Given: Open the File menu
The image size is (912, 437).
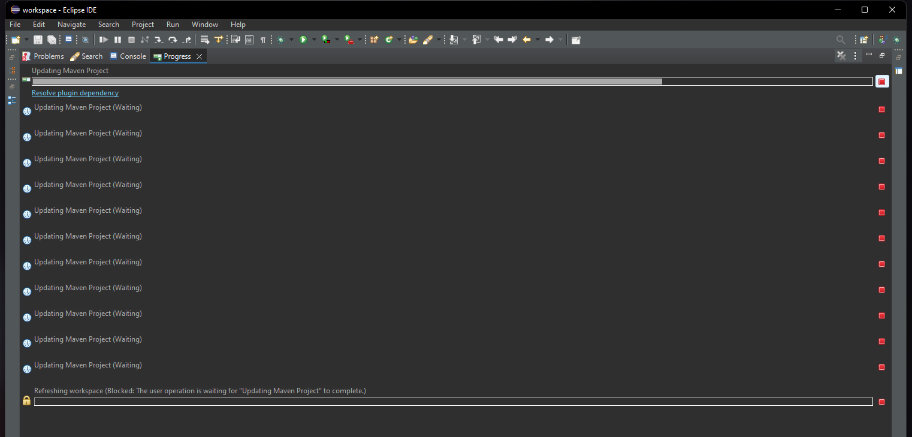Looking at the screenshot, I should point(15,25).
